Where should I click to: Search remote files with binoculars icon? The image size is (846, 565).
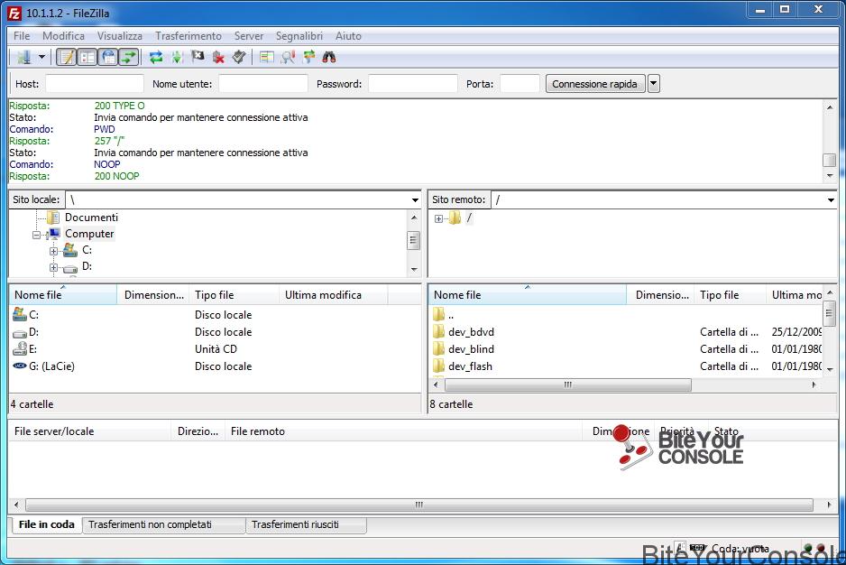click(329, 57)
